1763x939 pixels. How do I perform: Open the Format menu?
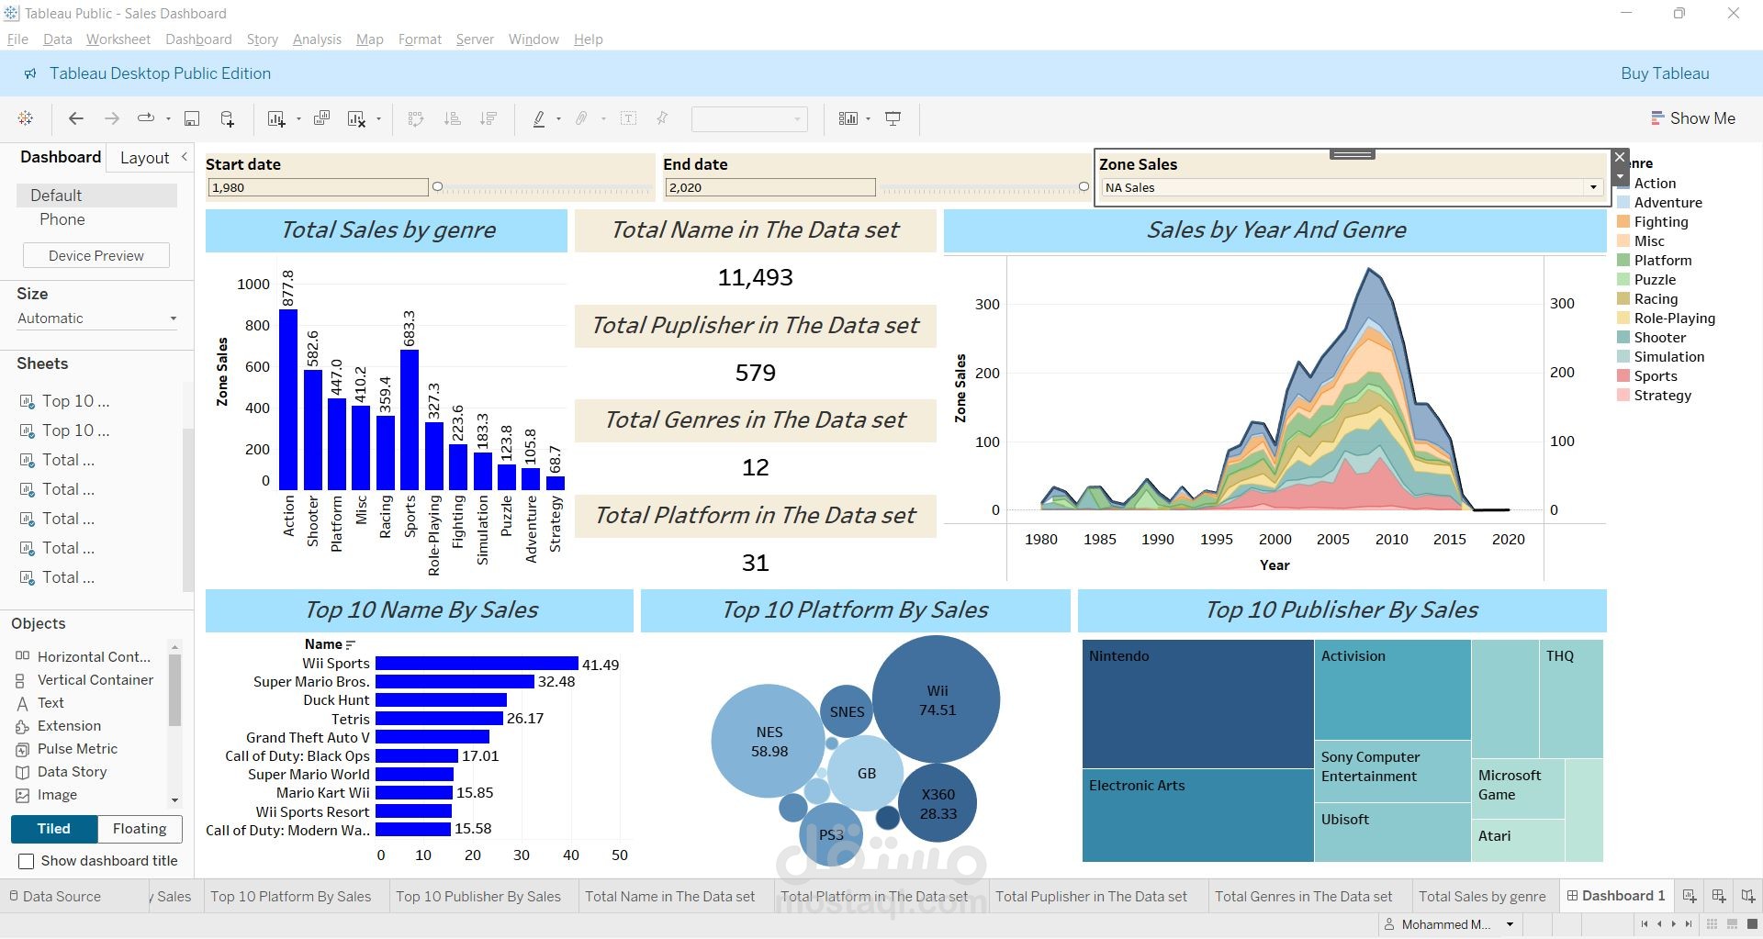(x=420, y=39)
